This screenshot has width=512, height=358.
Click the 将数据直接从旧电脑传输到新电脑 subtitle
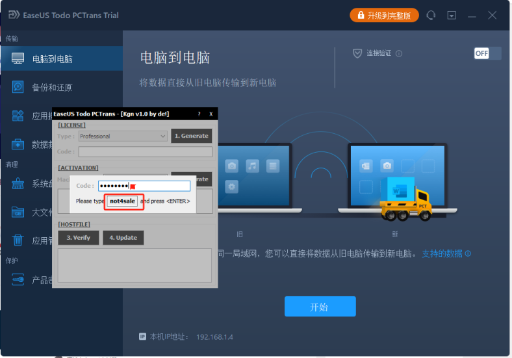click(208, 83)
